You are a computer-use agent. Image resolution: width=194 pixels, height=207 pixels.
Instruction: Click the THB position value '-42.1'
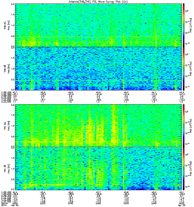tap(15, 94)
